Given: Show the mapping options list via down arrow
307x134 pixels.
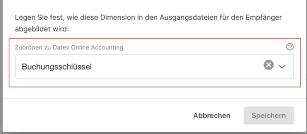Looking at the screenshot, I should 282,66.
